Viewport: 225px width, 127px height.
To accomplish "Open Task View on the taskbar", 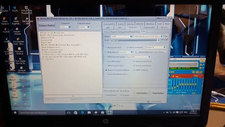I will 69,113.
